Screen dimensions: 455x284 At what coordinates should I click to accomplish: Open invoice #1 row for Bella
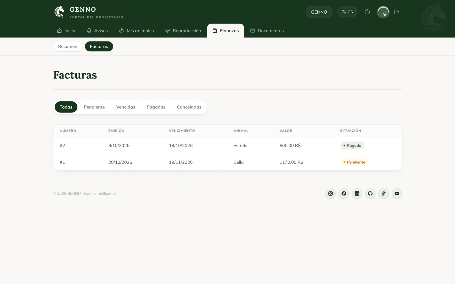point(227,162)
